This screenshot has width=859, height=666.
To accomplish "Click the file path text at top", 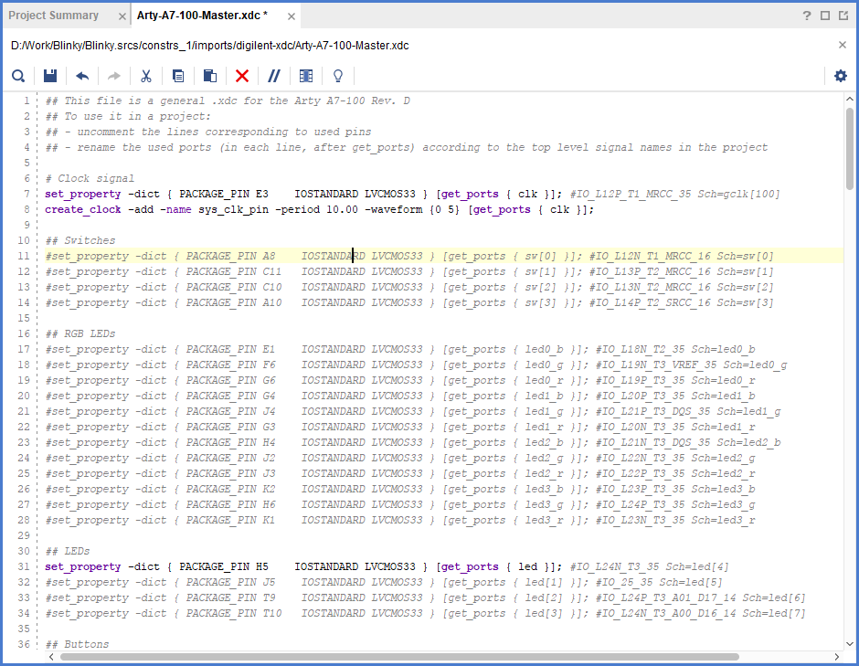I will 210,45.
